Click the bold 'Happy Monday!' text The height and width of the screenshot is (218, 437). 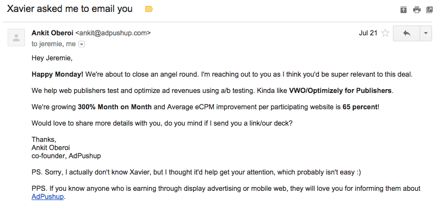click(58, 74)
